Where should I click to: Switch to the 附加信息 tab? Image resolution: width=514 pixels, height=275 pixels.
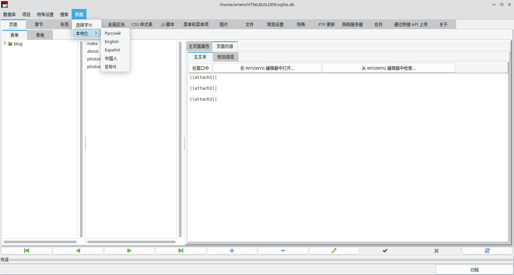point(226,57)
